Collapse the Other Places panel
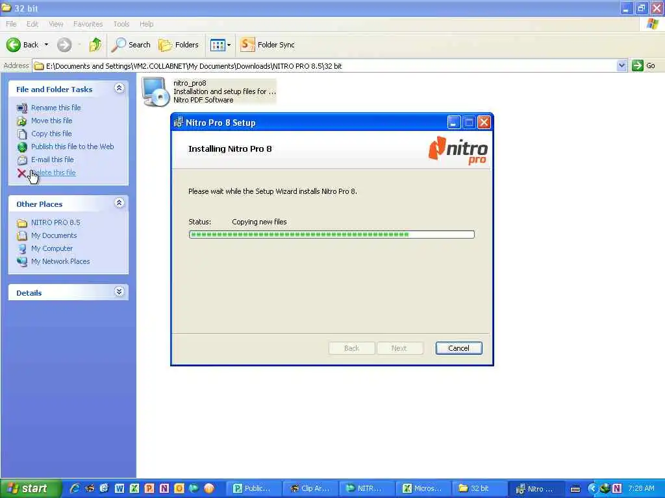Image resolution: width=665 pixels, height=498 pixels. coord(119,203)
